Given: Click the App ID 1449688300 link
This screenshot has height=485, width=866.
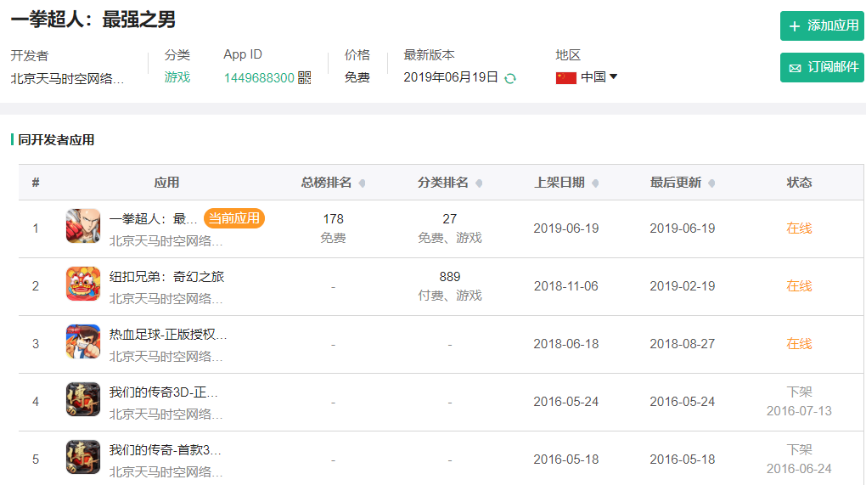Looking at the screenshot, I should click(x=259, y=78).
